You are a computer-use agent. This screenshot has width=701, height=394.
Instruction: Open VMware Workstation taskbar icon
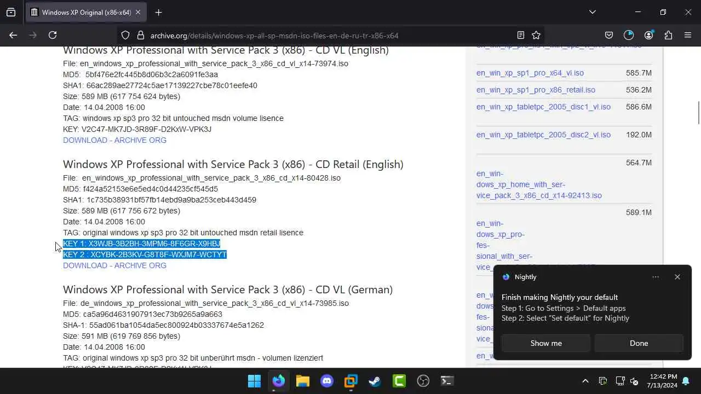pos(351,381)
